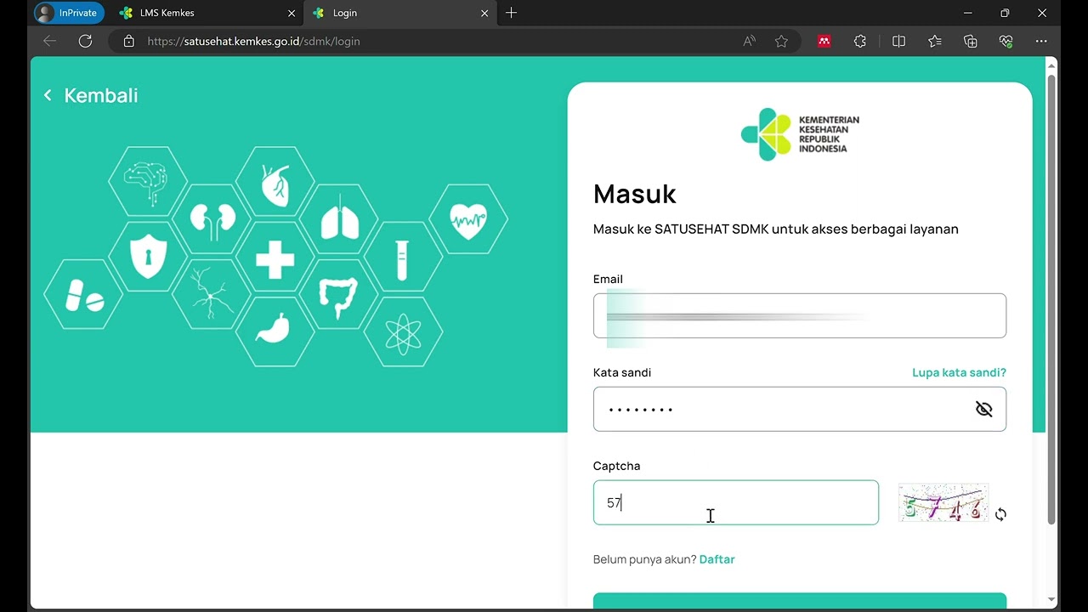The width and height of the screenshot is (1088, 612).
Task: Click the intestine hexagon icon
Action: pos(338,294)
